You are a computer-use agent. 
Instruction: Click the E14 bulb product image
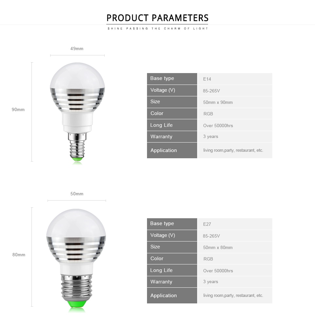click(x=77, y=113)
